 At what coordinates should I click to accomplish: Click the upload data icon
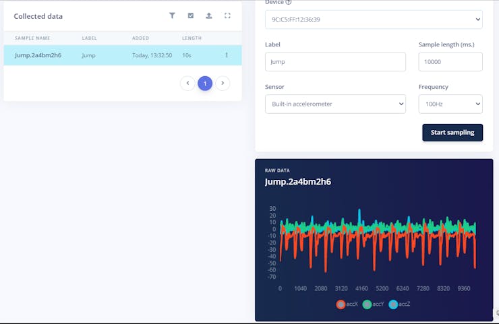209,15
